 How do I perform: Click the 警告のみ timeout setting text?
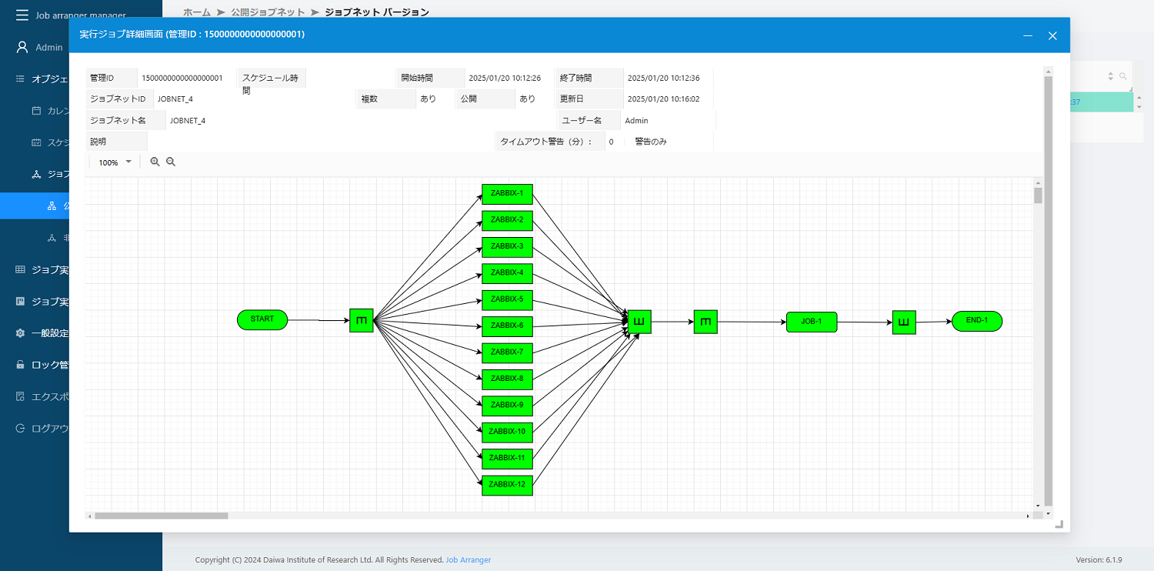click(651, 142)
